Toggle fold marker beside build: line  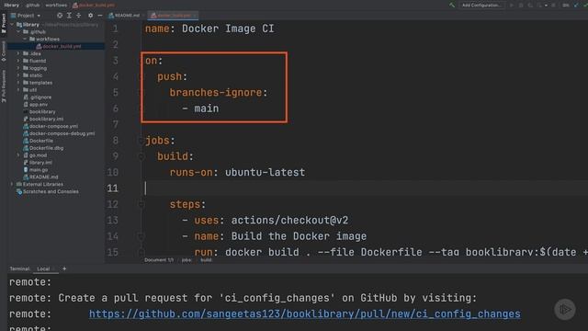pyautogui.click(x=141, y=156)
